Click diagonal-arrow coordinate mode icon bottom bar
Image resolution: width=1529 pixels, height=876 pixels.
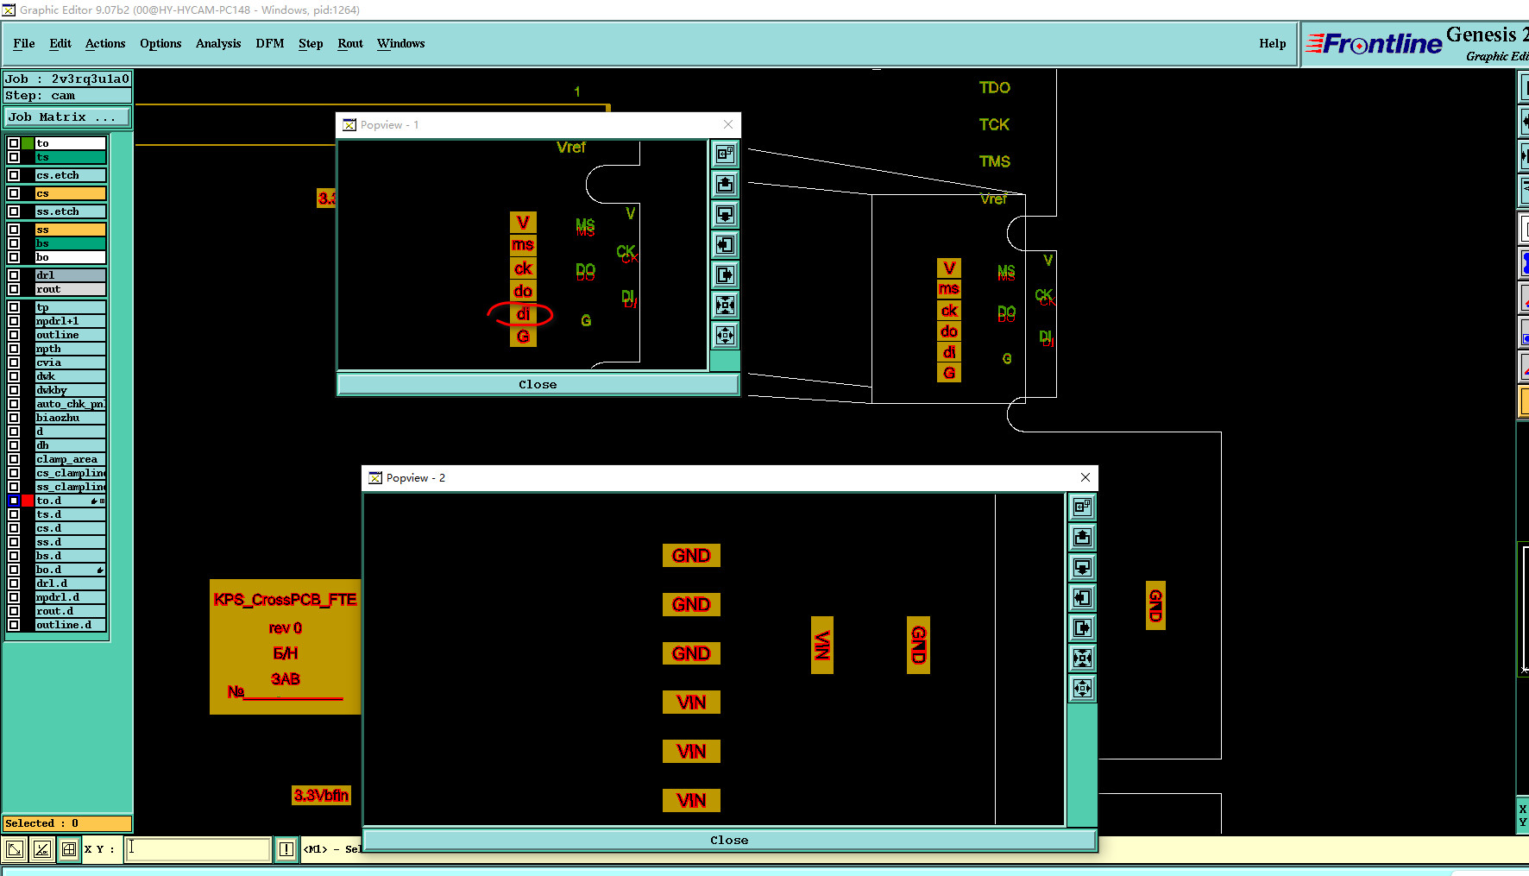(x=15, y=849)
